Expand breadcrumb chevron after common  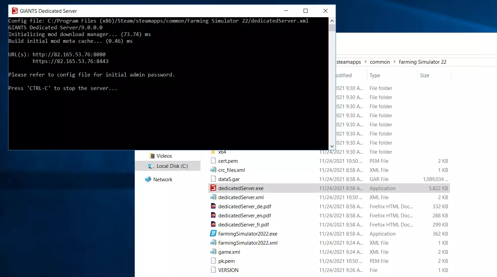(395, 62)
